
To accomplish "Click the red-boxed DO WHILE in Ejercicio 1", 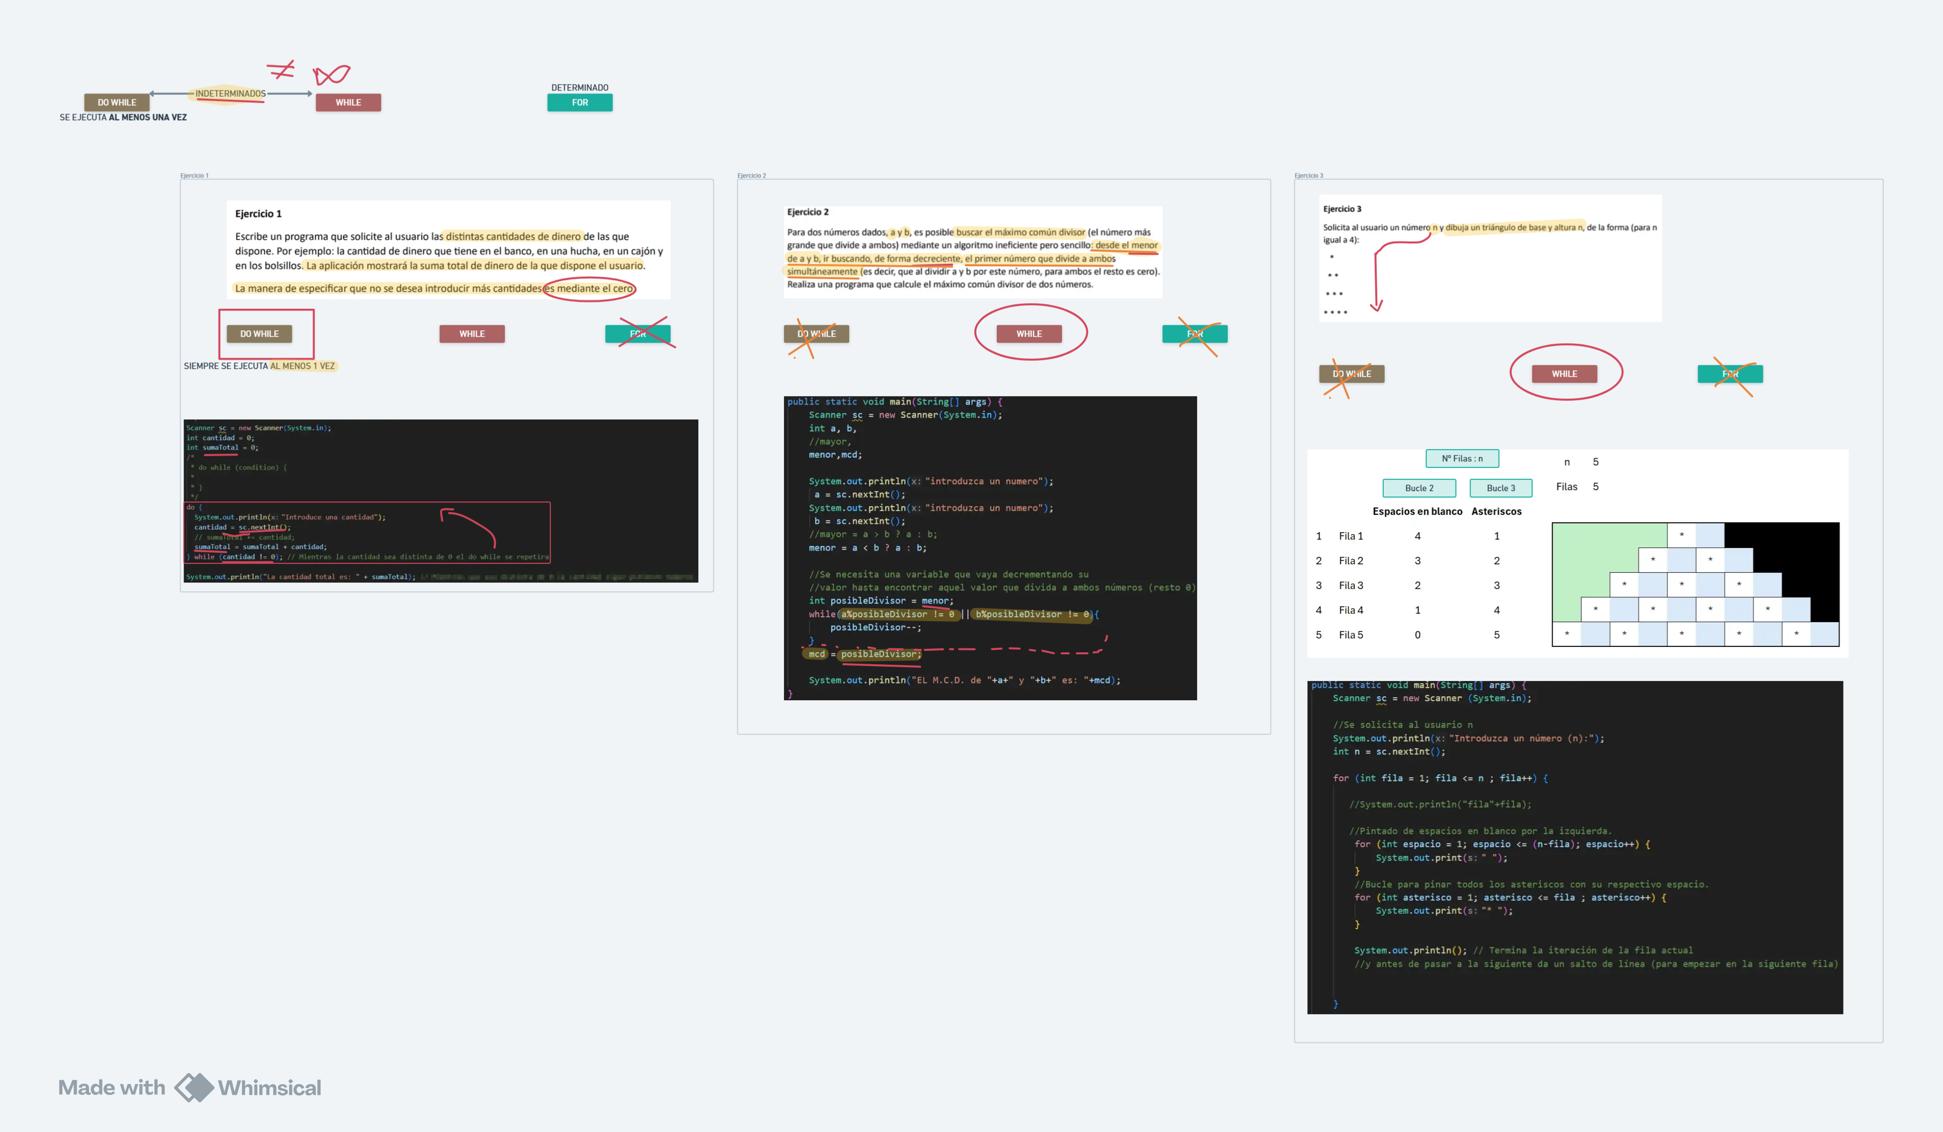I will pyautogui.click(x=259, y=334).
